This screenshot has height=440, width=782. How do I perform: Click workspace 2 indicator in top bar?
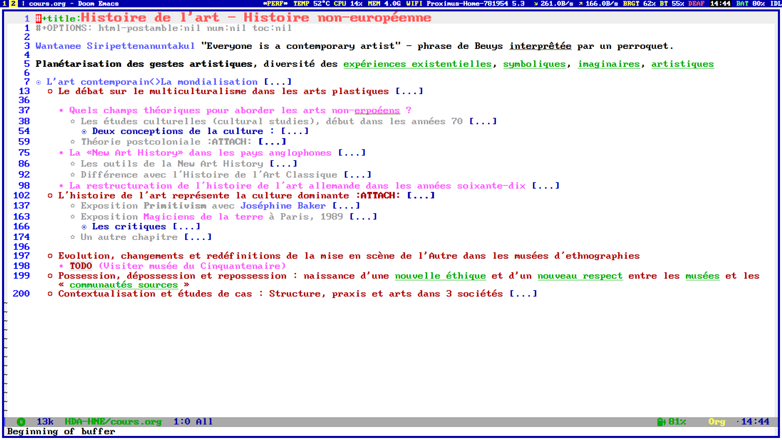[x=13, y=4]
